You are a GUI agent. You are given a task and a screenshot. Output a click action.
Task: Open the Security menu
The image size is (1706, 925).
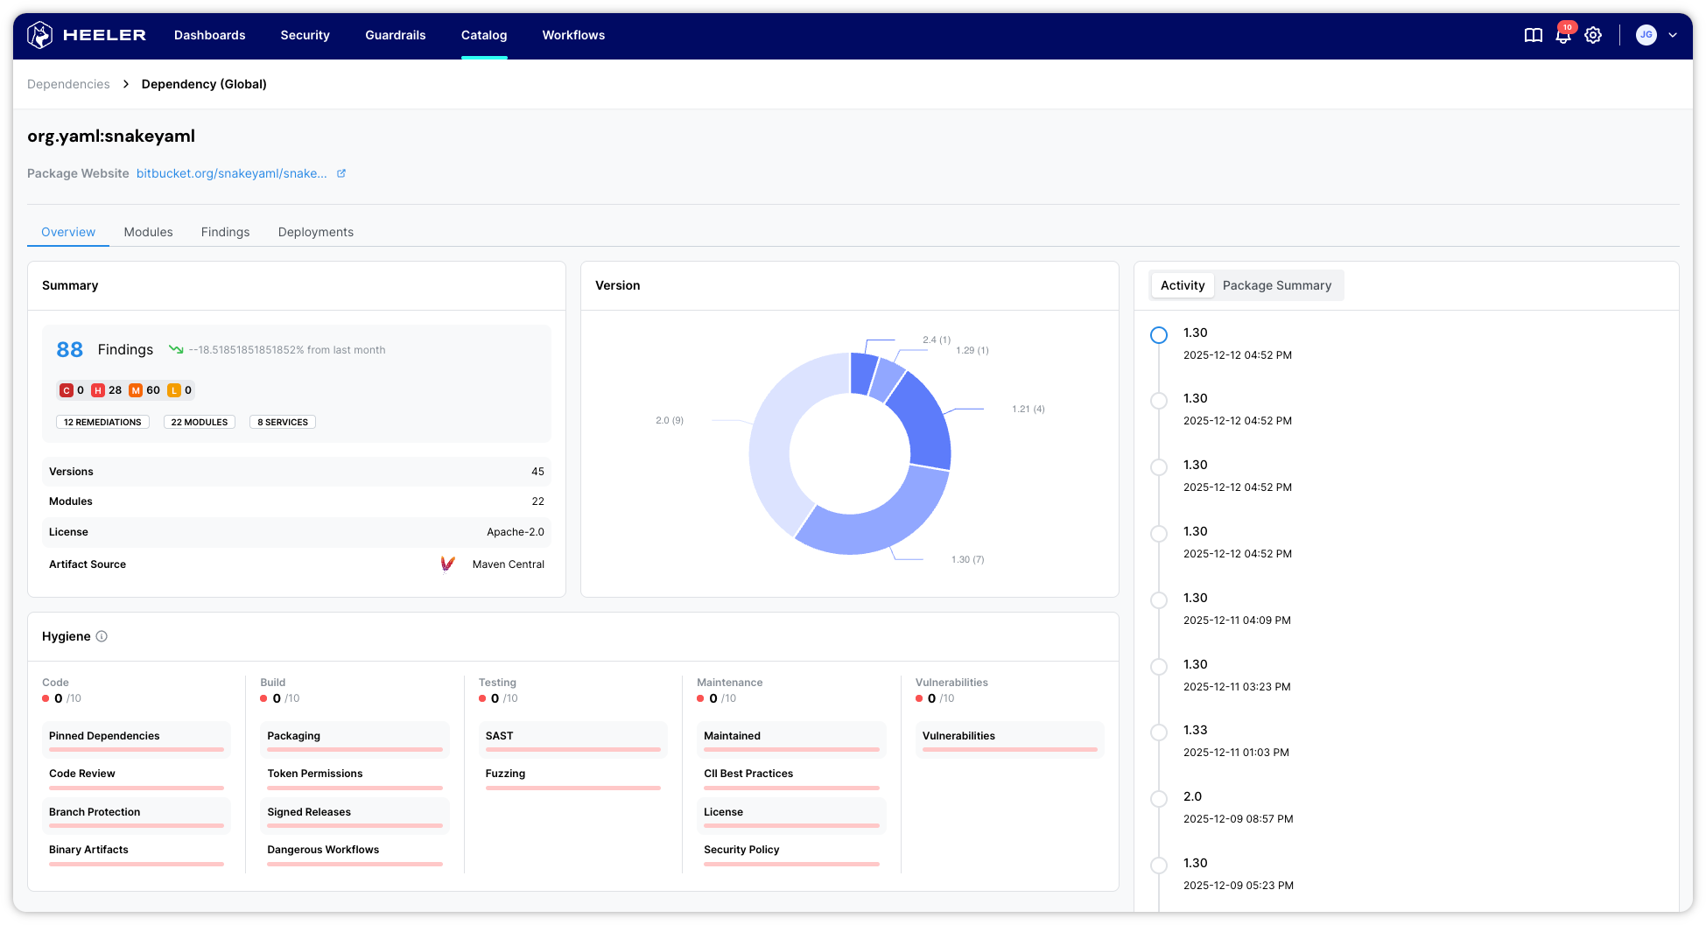(305, 35)
